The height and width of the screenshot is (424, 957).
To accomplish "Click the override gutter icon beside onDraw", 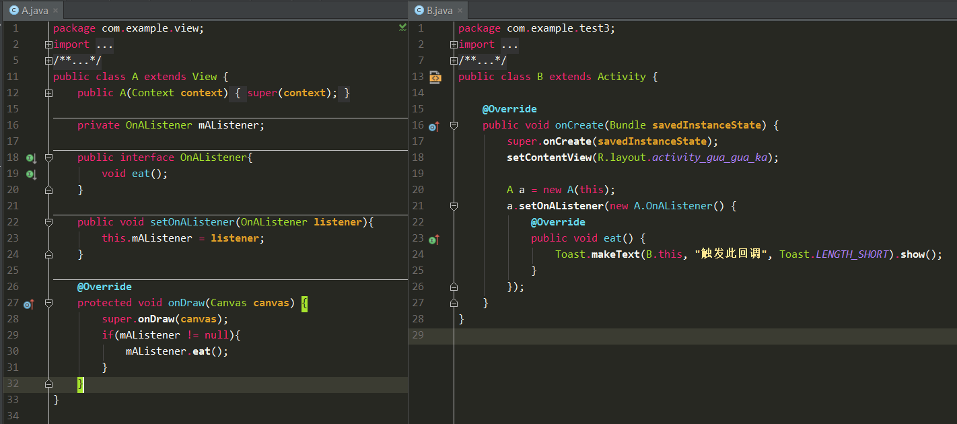I will (x=28, y=304).
